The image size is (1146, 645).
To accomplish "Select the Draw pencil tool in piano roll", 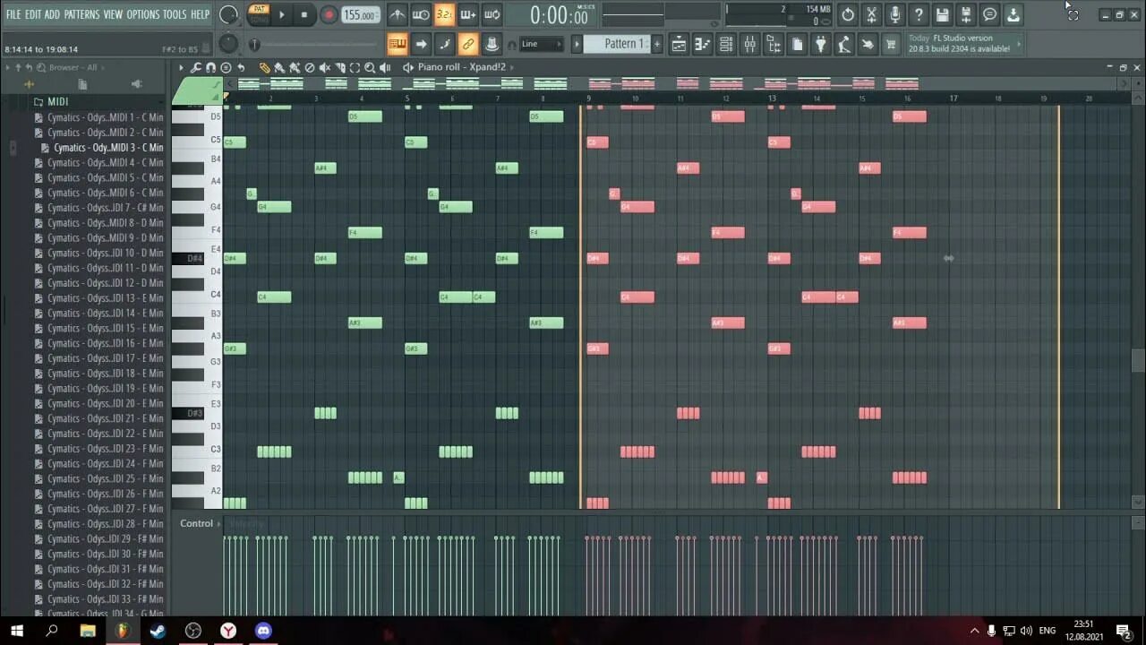I will (x=265, y=67).
